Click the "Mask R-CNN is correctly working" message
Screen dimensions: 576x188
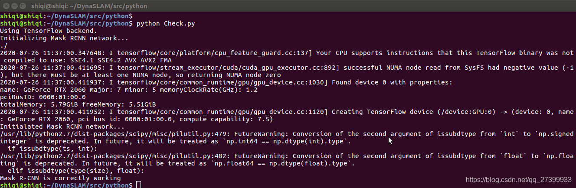tap(60, 178)
